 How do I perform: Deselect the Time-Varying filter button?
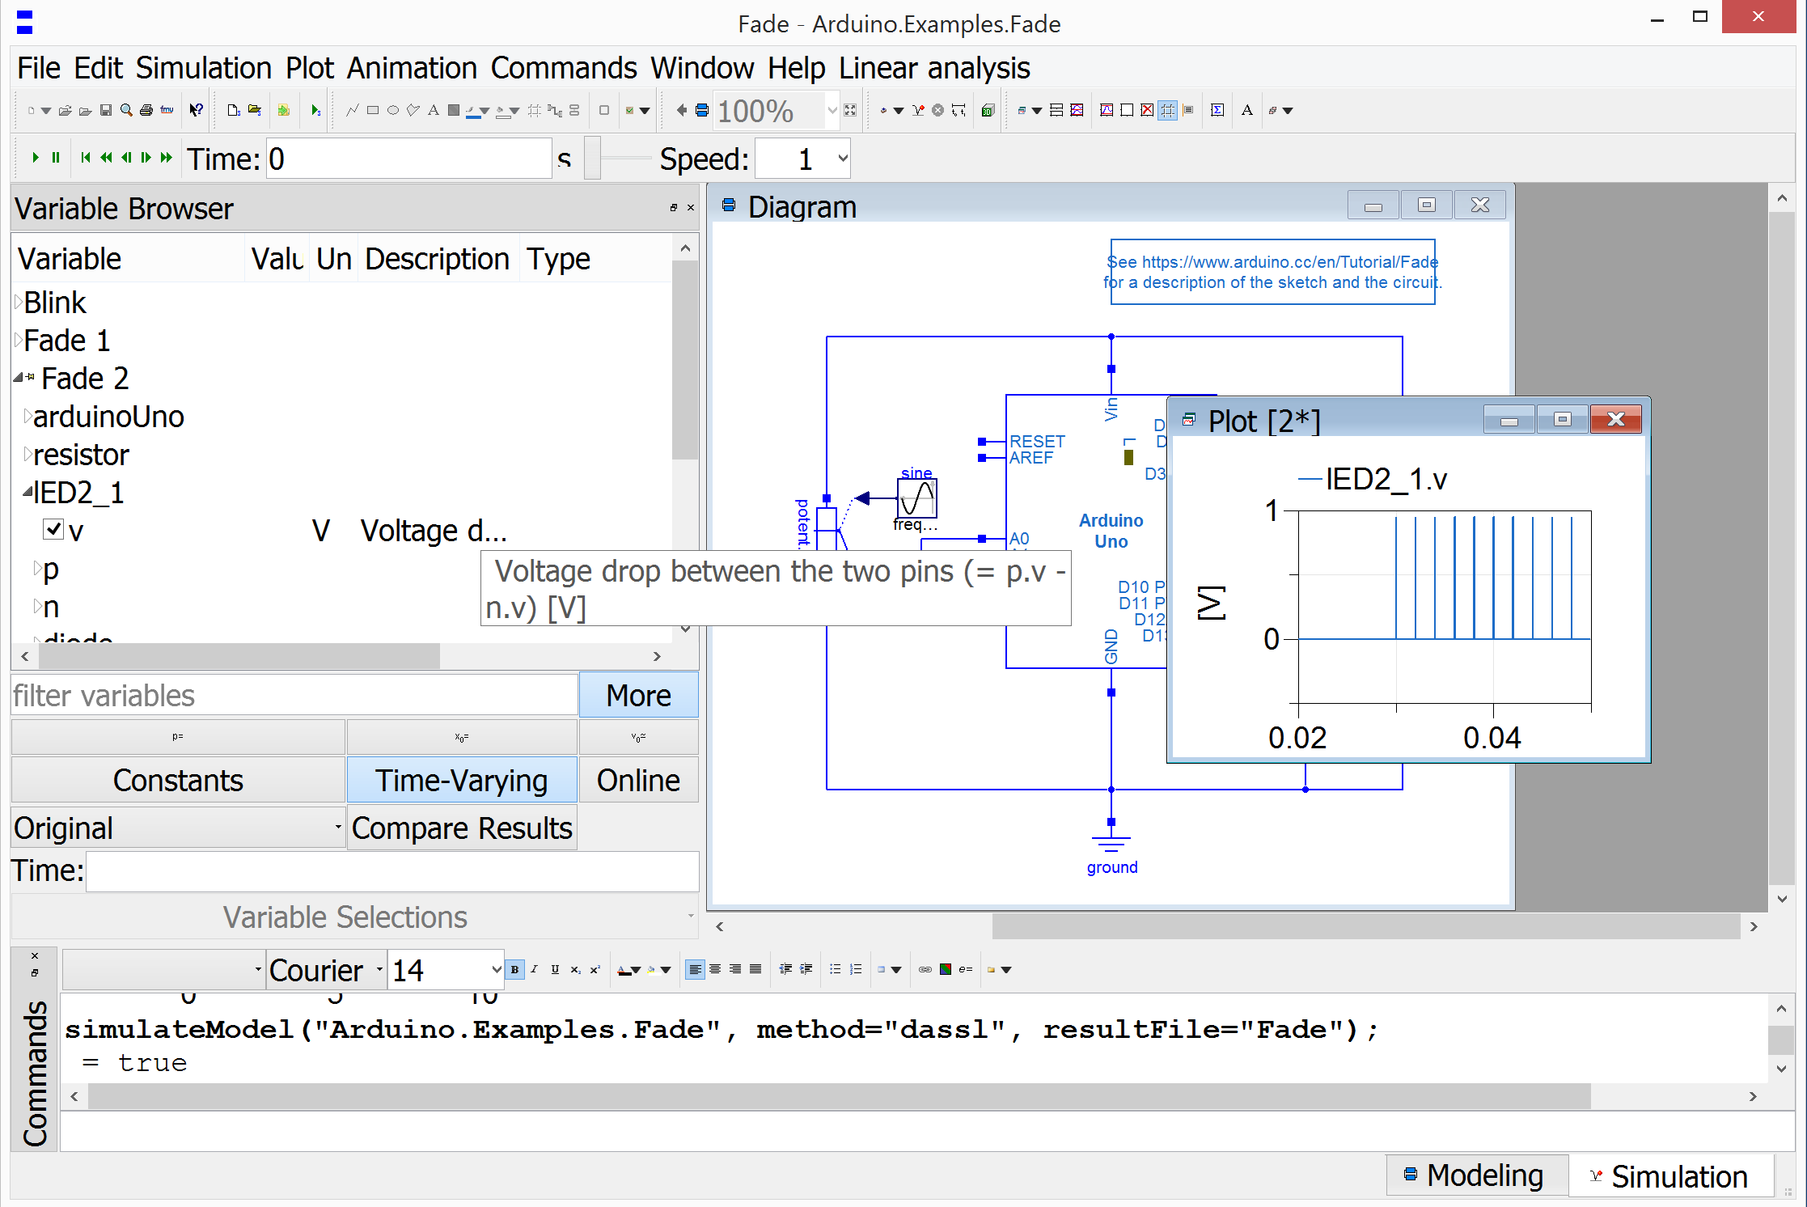coord(461,779)
